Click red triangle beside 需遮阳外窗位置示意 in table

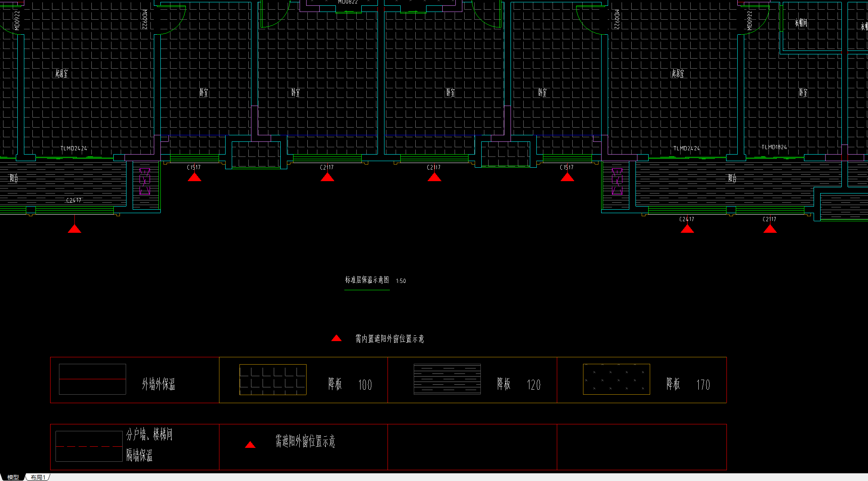(250, 445)
